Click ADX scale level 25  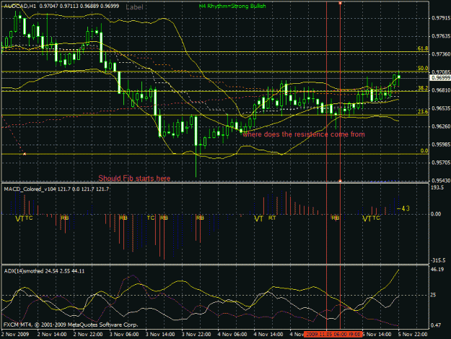click(x=433, y=295)
